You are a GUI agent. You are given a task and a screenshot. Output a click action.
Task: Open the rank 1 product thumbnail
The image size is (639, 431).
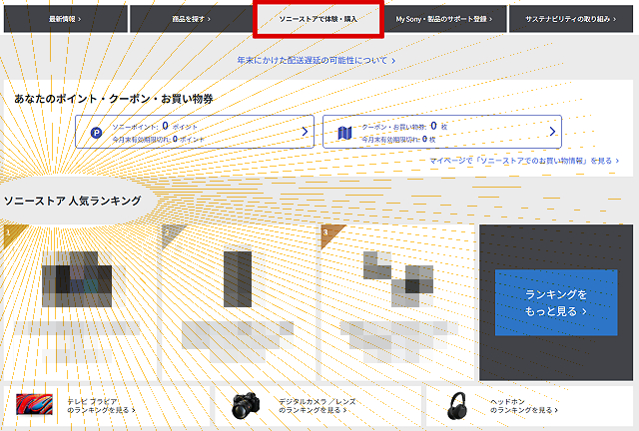pos(77,279)
